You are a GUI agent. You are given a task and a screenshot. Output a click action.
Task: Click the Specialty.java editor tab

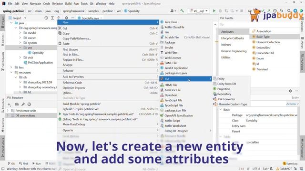(x=90, y=18)
